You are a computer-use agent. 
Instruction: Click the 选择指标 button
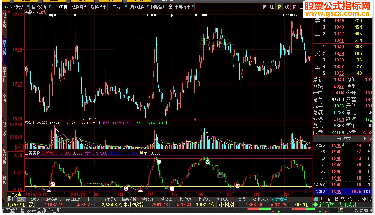pyautogui.click(x=98, y=7)
